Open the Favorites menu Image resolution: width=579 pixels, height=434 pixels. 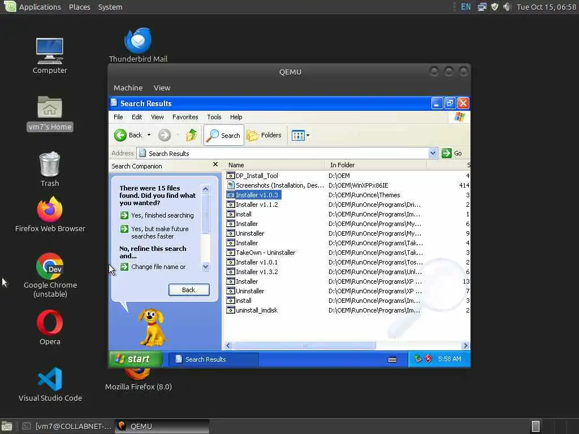click(185, 117)
